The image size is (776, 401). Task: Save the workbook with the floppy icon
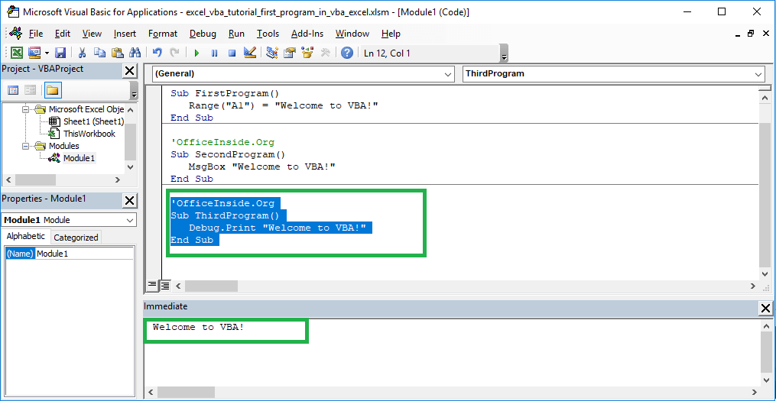[x=60, y=53]
